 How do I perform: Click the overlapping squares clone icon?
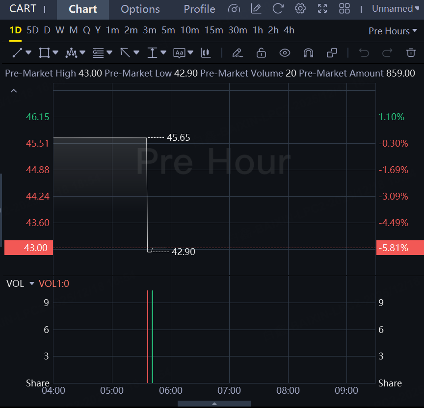click(x=332, y=52)
